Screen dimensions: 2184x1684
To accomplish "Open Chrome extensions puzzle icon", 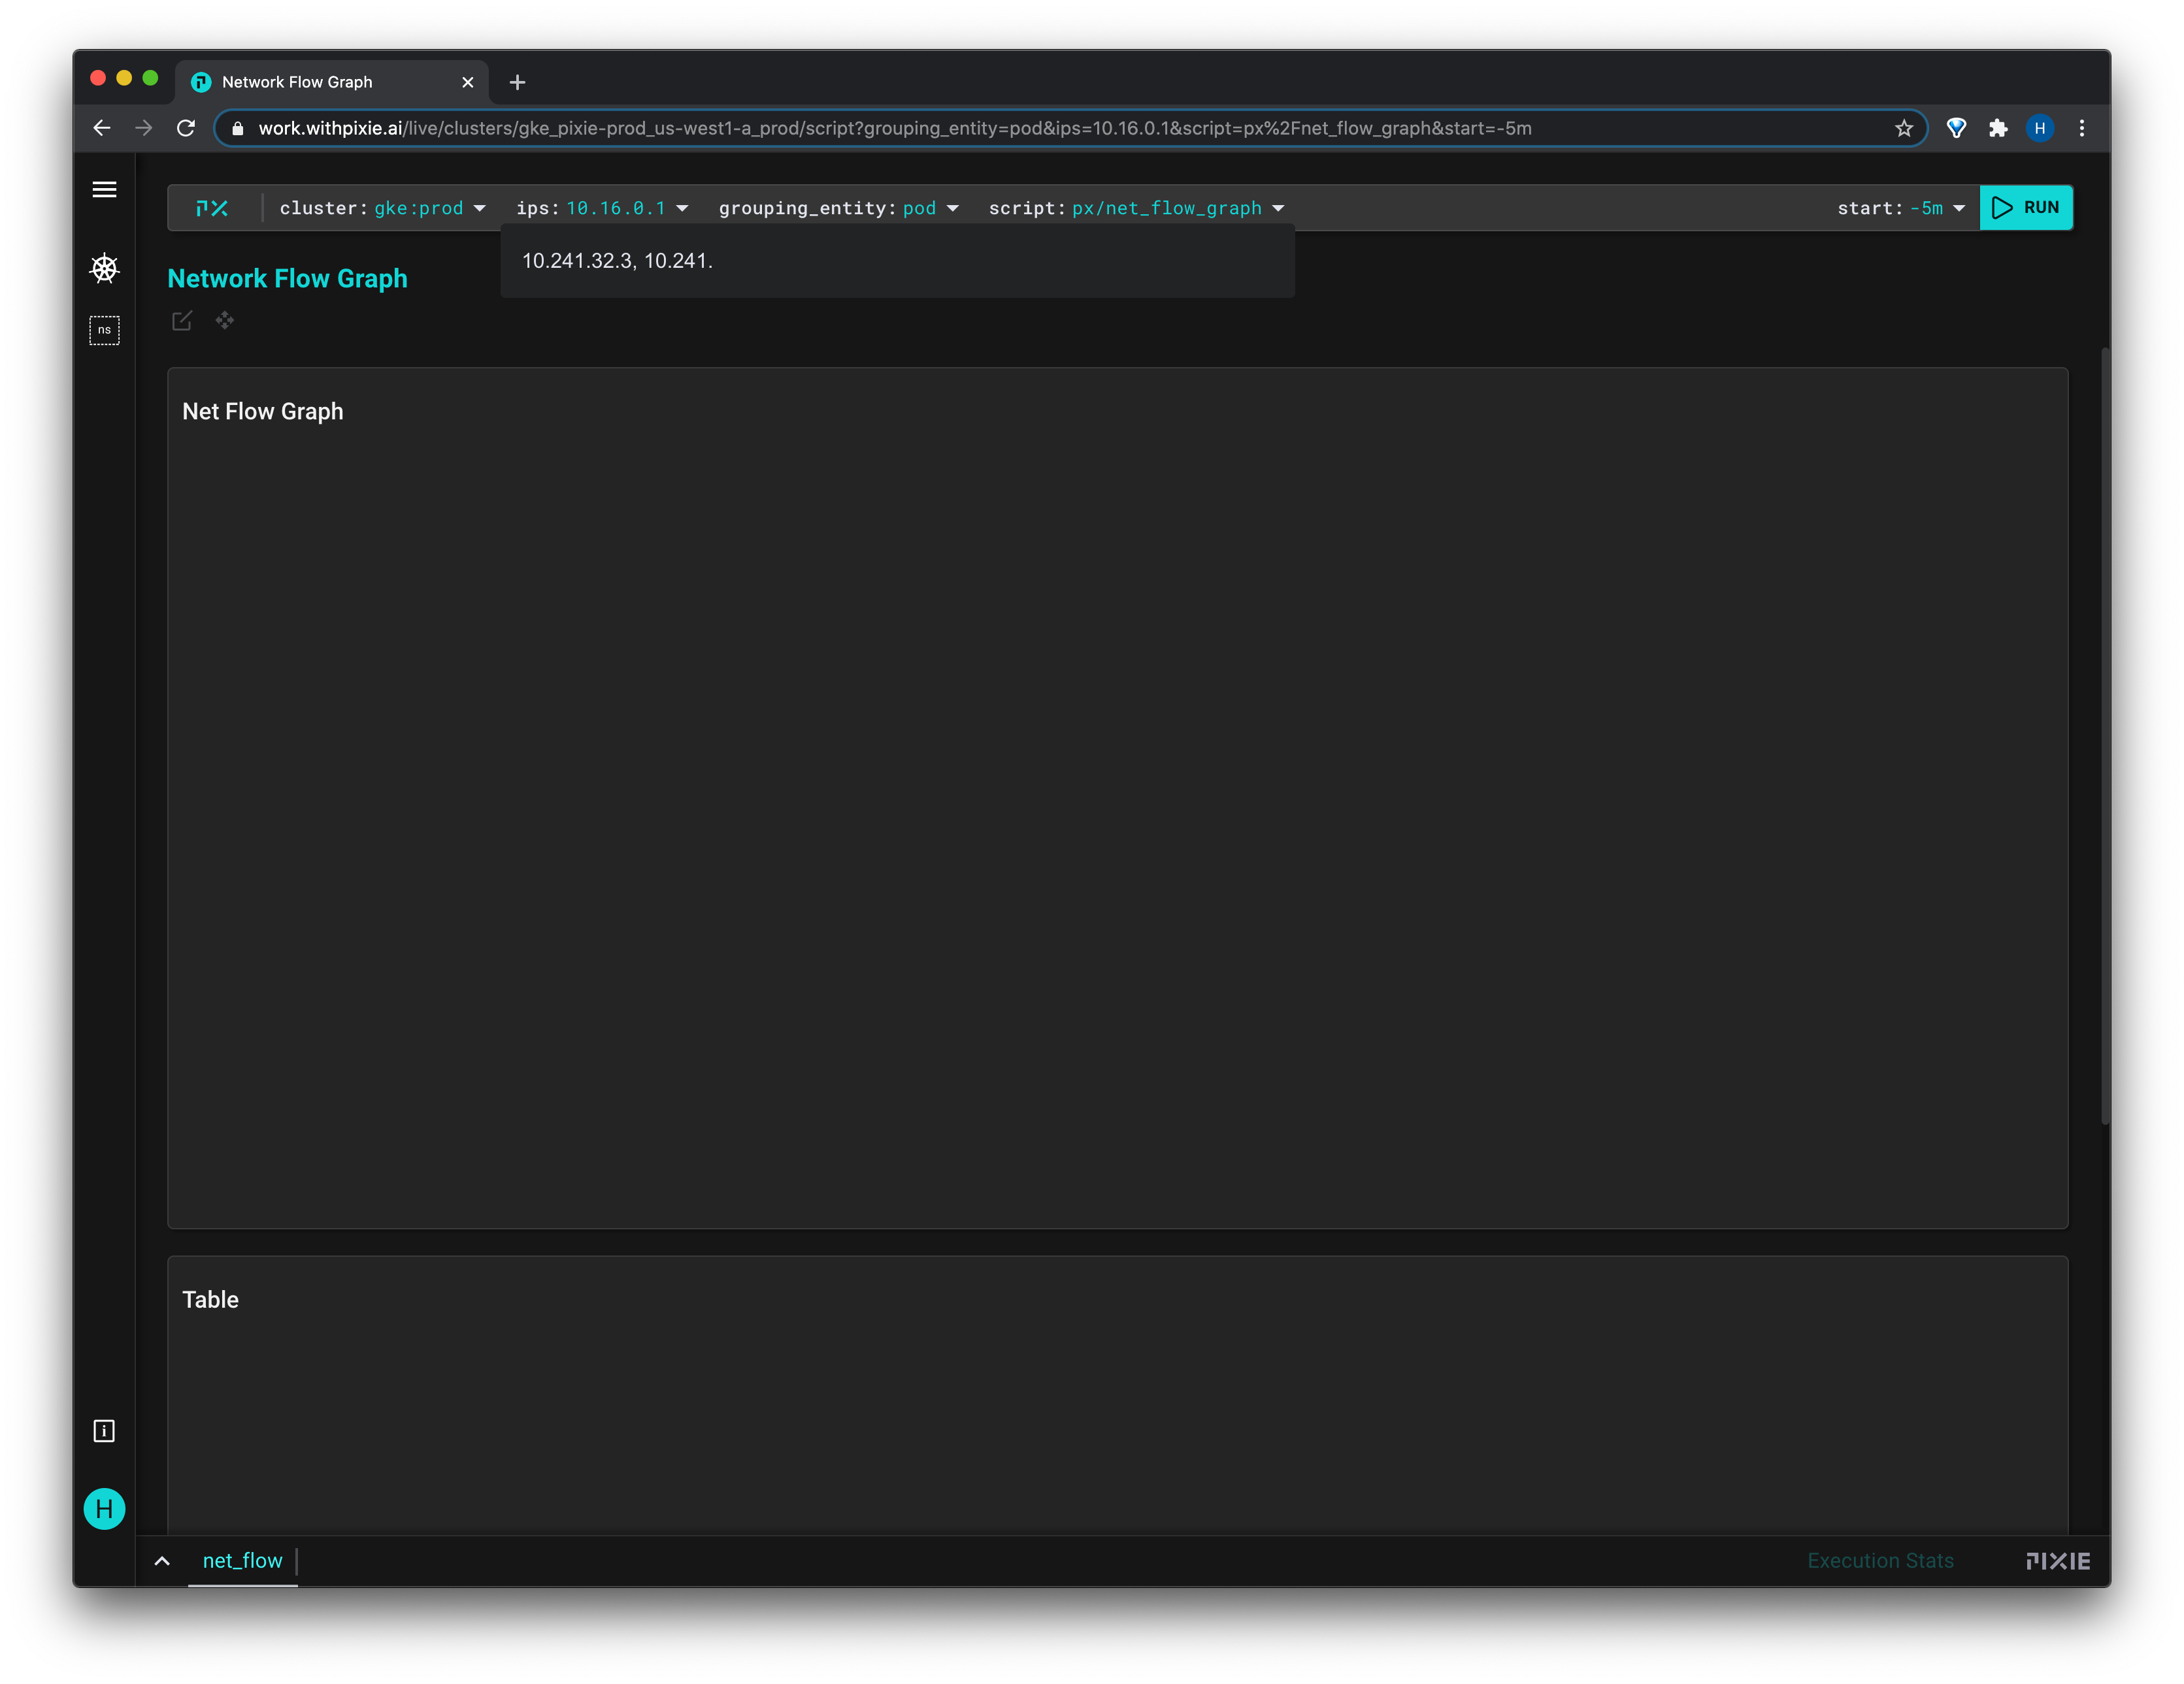I will pos(1998,128).
